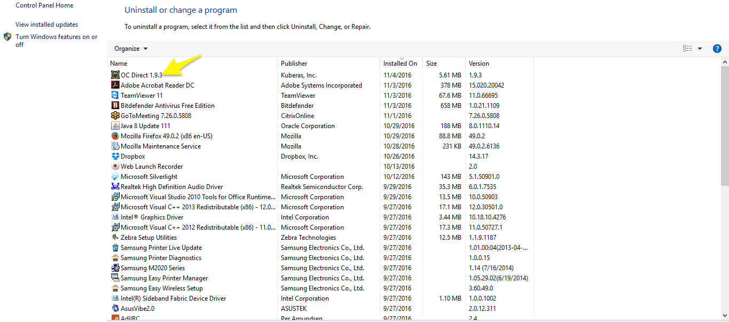Click the Samsung Printer Diagnostics icon
Viewport: 729px width, 322px height.
[115, 258]
